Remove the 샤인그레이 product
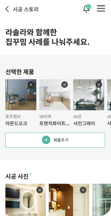 [x=99, y=85]
